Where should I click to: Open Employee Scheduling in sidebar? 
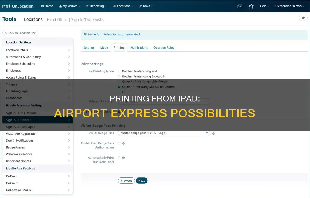(38, 64)
